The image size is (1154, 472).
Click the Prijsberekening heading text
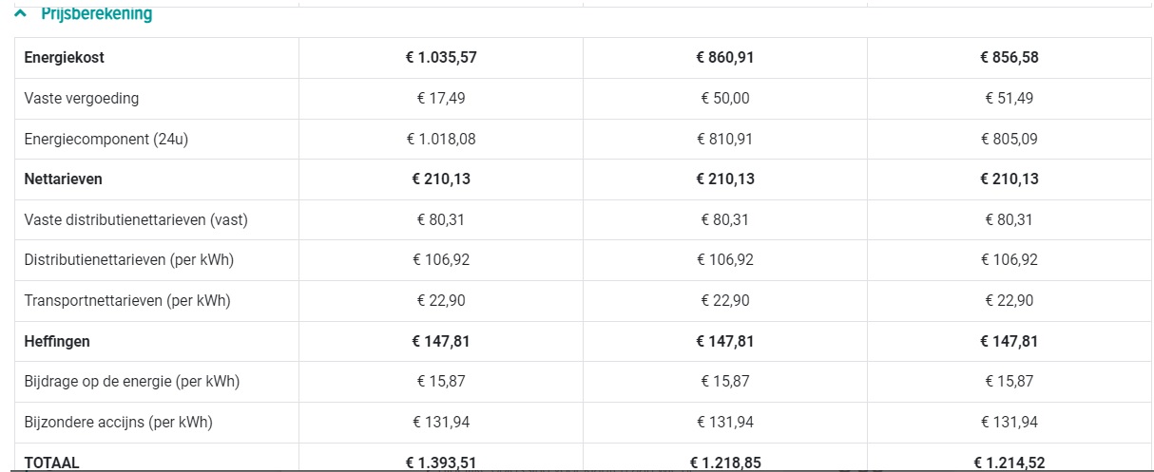96,14
